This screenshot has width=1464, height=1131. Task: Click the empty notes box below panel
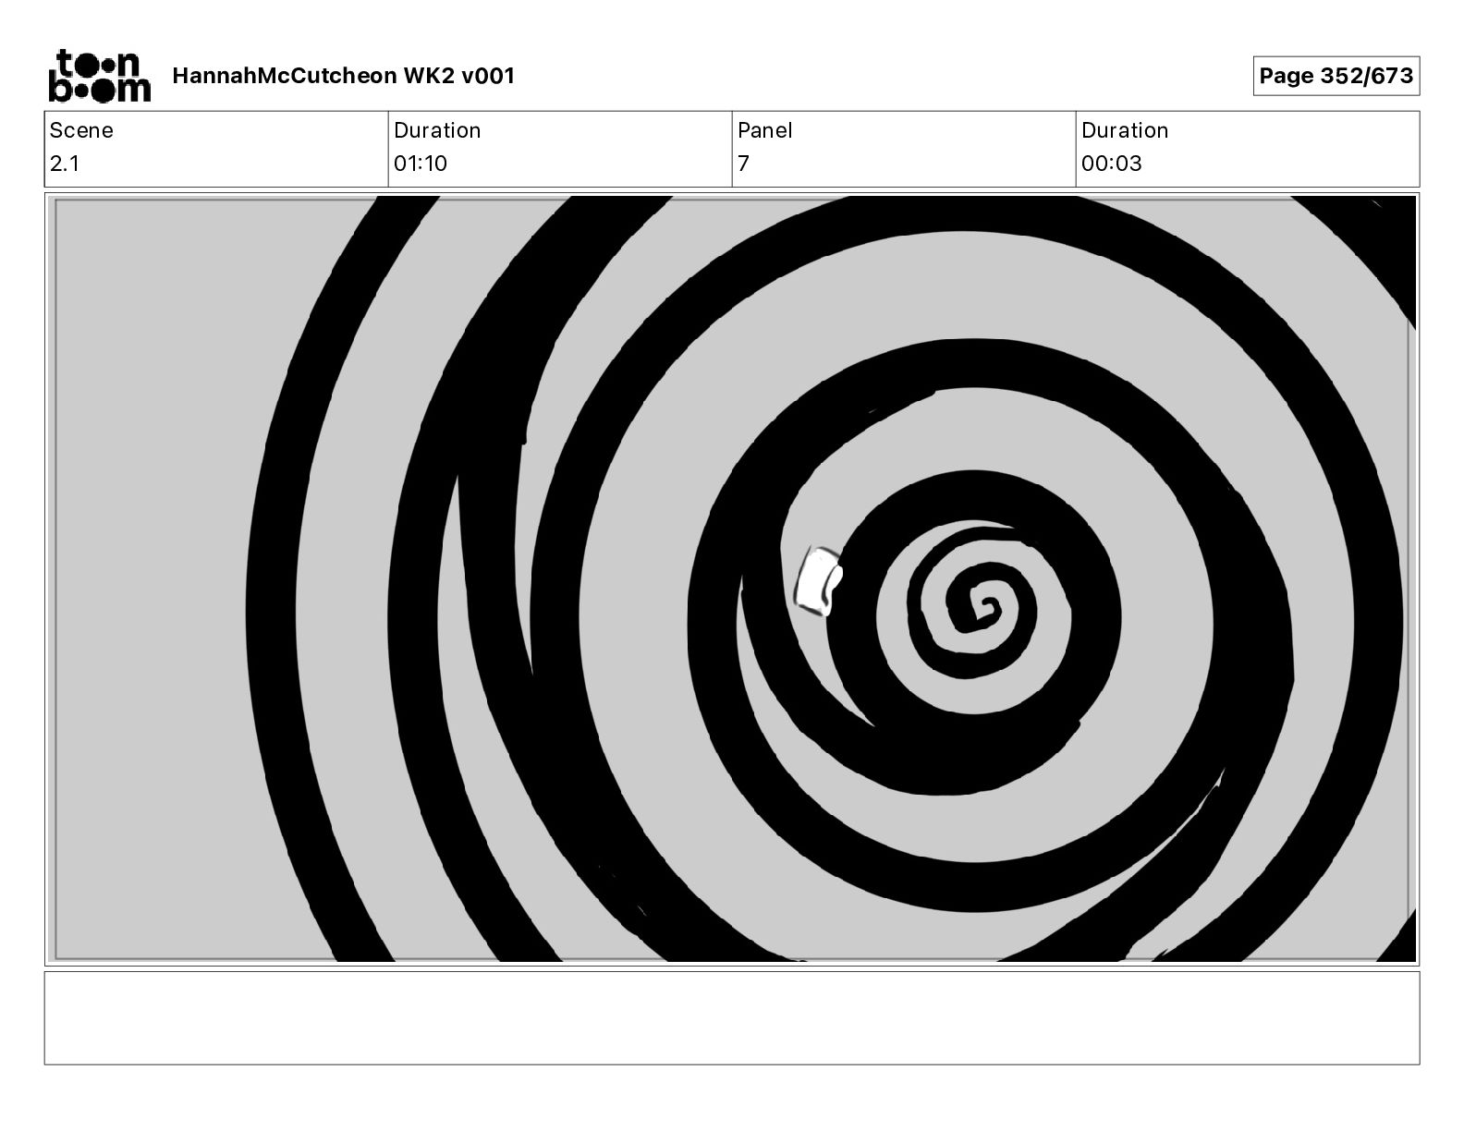pos(732,1017)
